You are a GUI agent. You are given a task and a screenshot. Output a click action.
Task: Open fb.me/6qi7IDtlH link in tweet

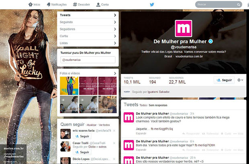coord(205,145)
